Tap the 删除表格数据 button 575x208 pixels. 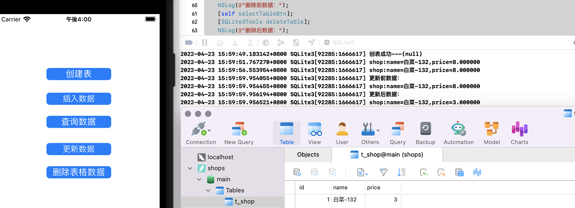(x=79, y=172)
